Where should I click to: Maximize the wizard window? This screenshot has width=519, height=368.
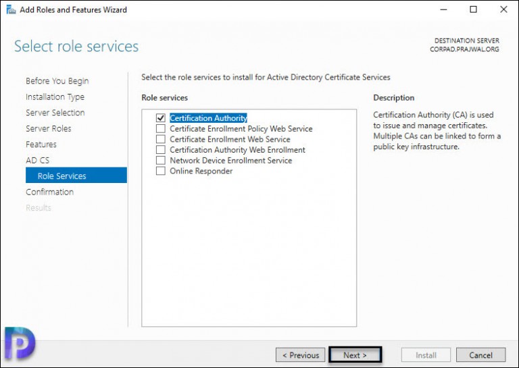[x=473, y=9]
